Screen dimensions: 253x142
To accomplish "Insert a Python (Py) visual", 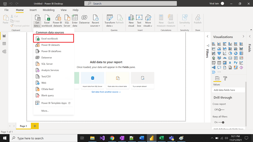I will point(236,63).
